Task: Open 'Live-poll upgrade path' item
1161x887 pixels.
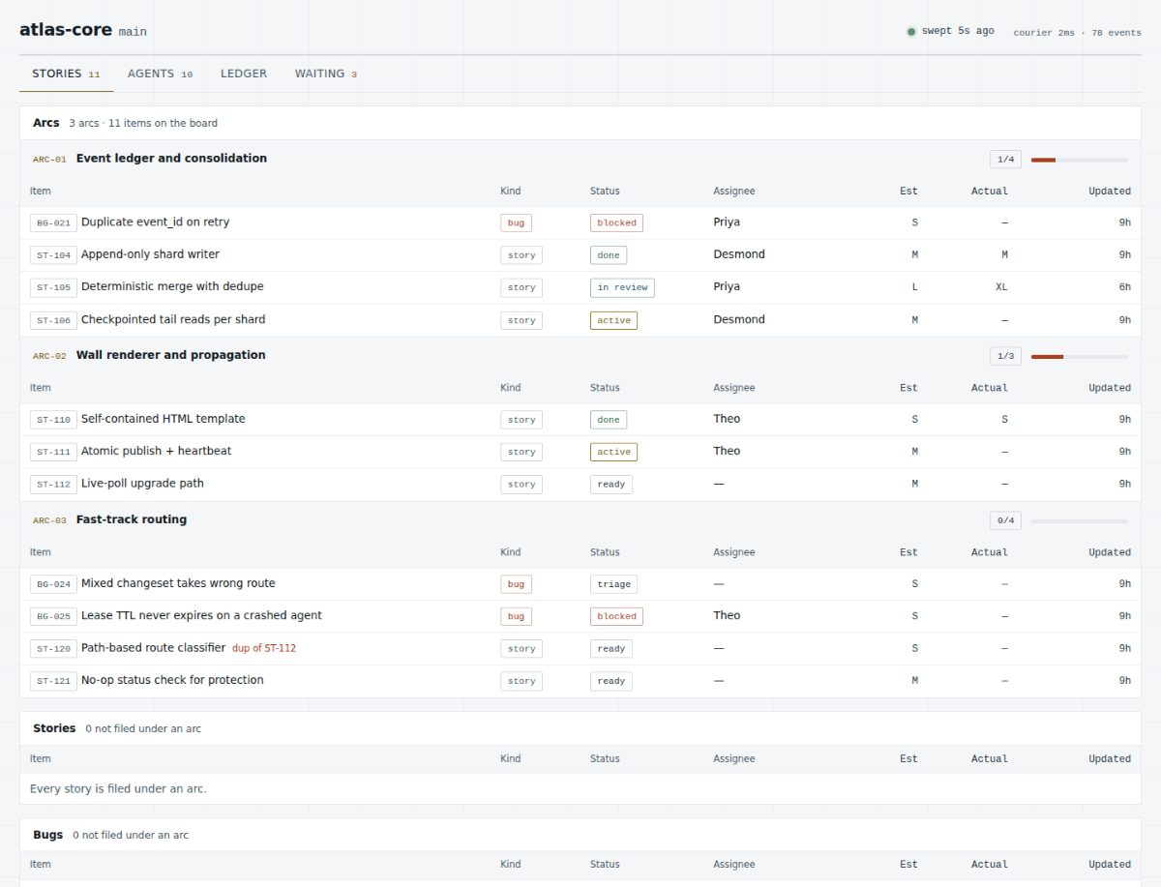Action: pyautogui.click(x=142, y=484)
